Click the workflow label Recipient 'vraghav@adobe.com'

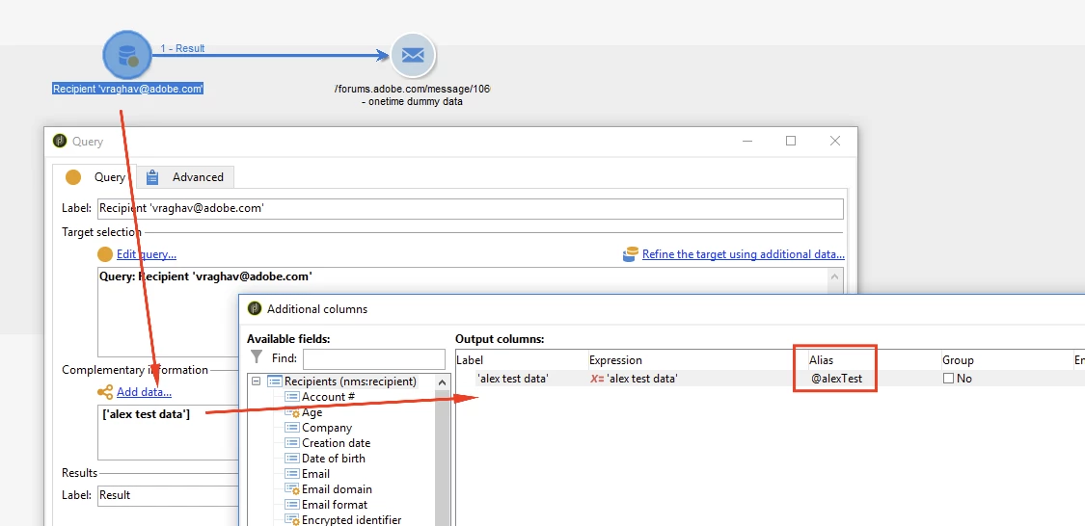[128, 89]
